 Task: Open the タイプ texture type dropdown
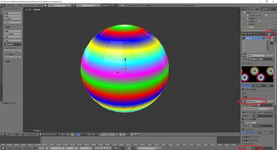tap(261, 59)
